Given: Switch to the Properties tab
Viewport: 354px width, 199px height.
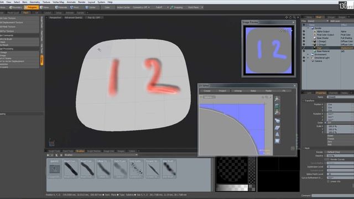Looking at the screenshot, I should 321,93.
